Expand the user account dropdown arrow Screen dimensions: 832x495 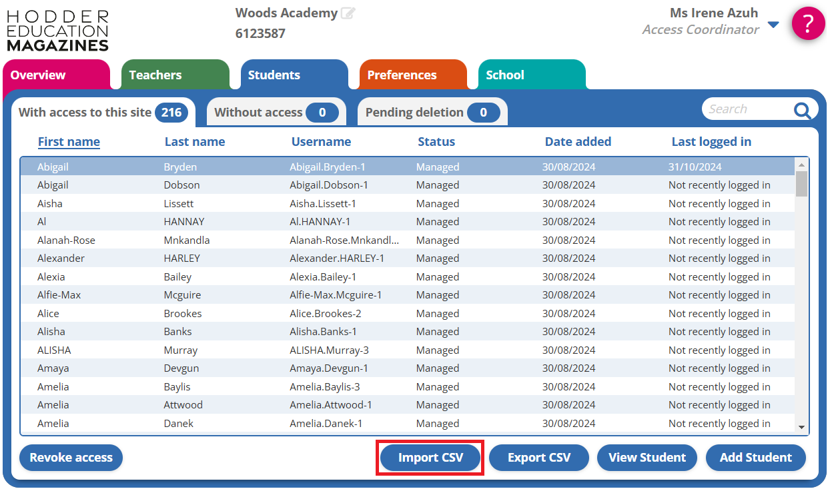click(x=773, y=25)
